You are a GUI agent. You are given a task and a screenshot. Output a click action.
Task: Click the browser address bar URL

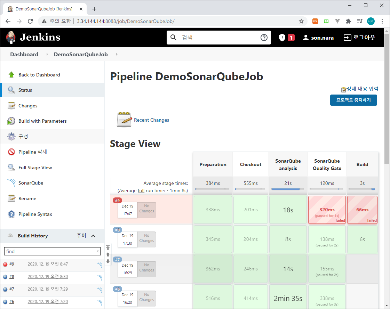pos(126,22)
